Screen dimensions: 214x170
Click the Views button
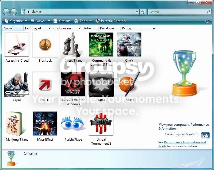click(x=38, y=21)
